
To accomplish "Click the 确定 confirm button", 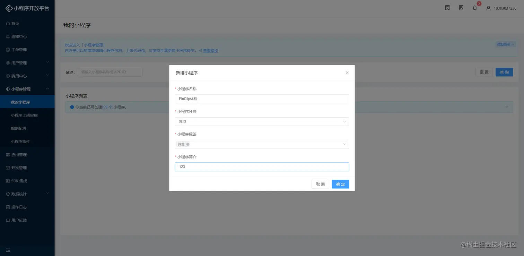I will (340, 184).
